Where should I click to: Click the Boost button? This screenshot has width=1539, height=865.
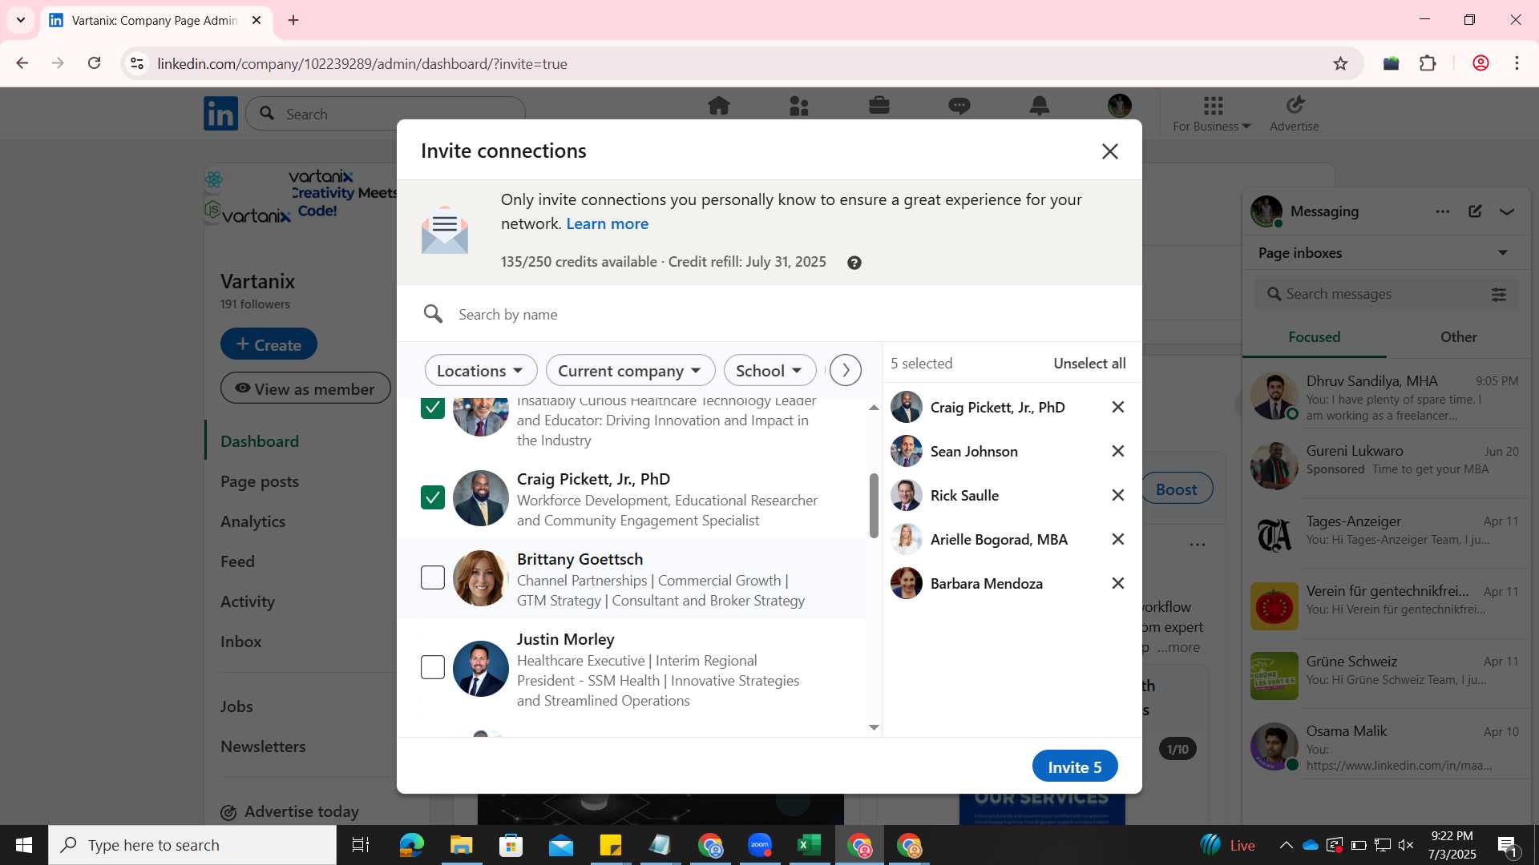point(1176,489)
